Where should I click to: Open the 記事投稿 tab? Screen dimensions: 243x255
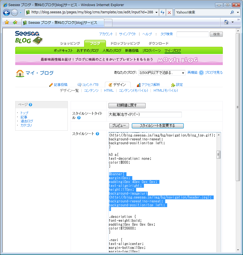tap(58, 85)
